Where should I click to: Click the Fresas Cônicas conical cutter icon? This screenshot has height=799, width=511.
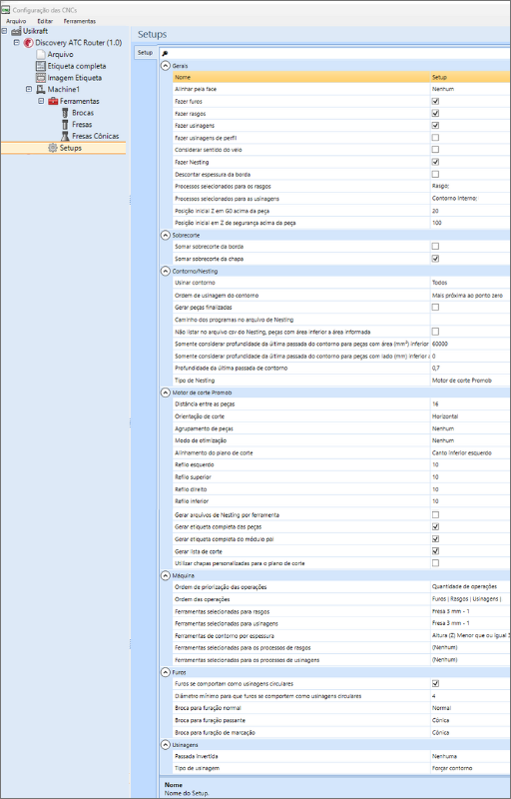pyautogui.click(x=65, y=137)
